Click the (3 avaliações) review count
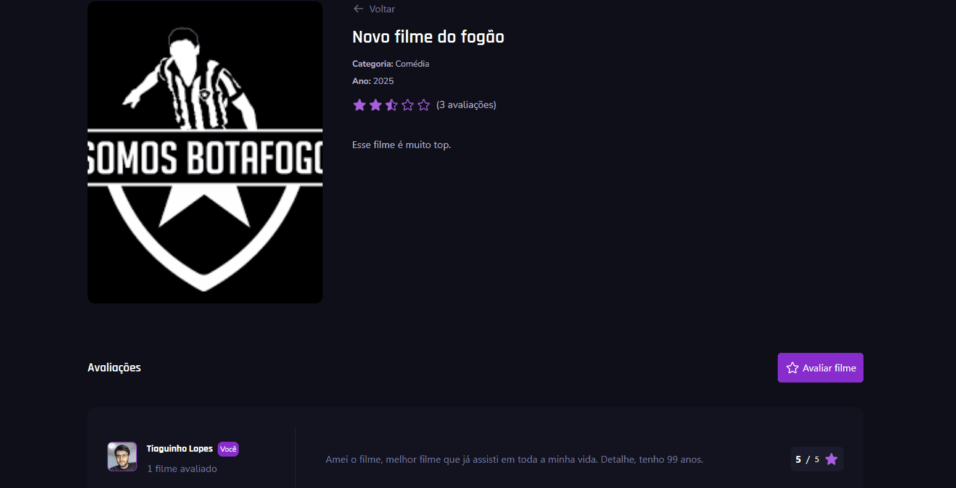Screen dimensions: 956x488 tap(466, 105)
